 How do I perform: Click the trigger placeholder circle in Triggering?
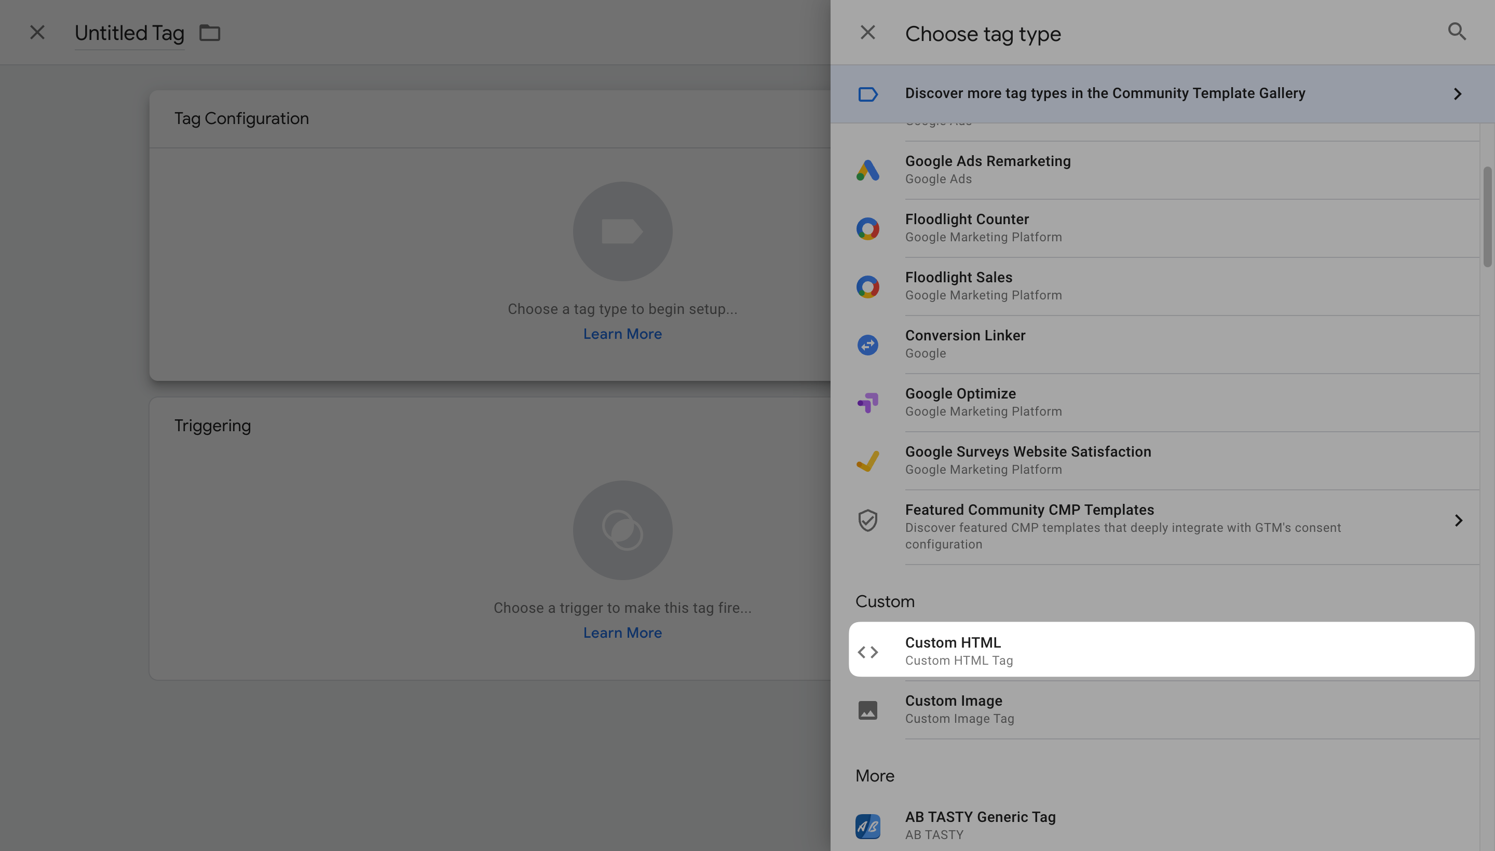(x=622, y=530)
